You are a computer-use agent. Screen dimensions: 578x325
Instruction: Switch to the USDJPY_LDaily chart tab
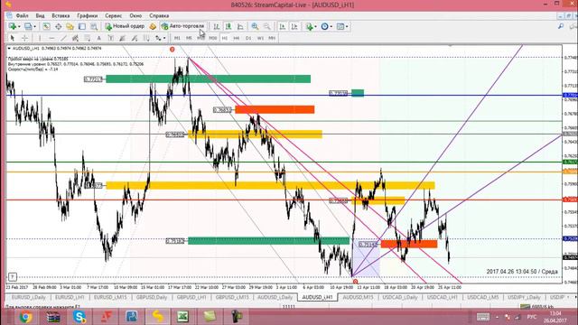click(x=524, y=297)
